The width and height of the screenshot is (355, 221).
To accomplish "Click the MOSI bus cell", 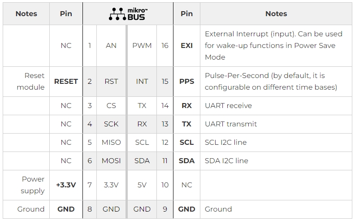I will 111,161.
